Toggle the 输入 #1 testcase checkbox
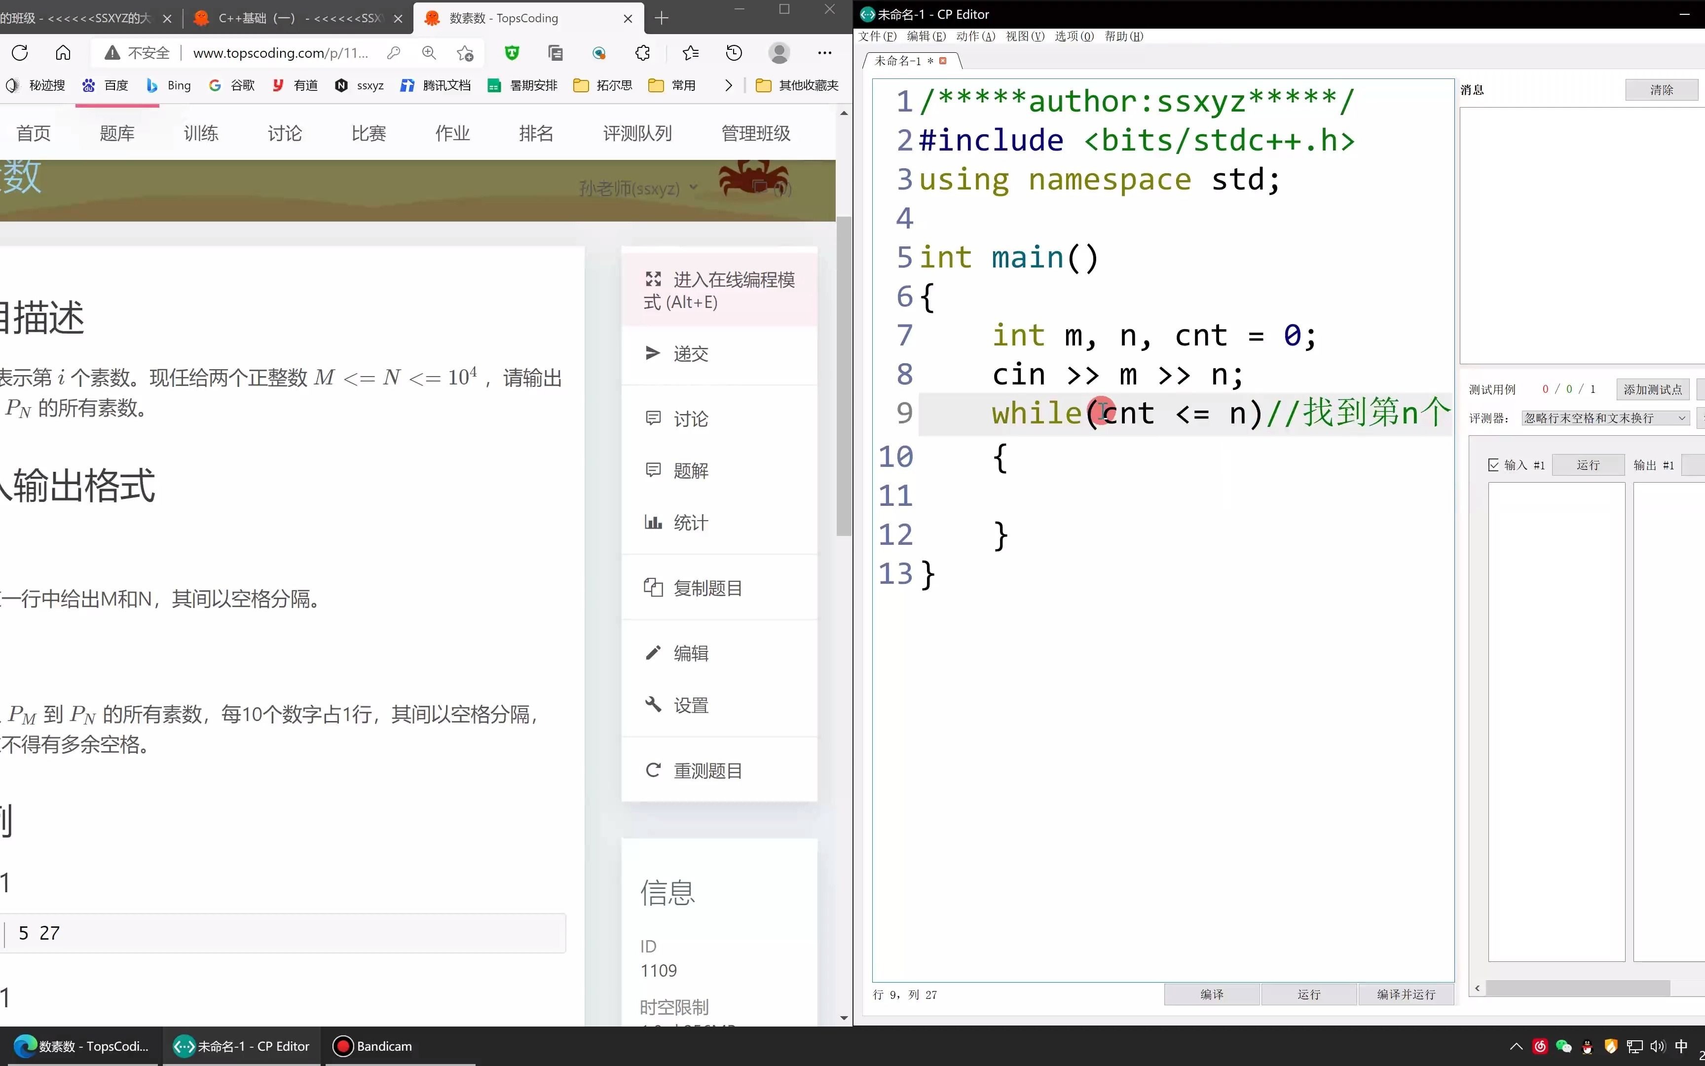Screen dimensions: 1705x1066 click(x=1494, y=464)
